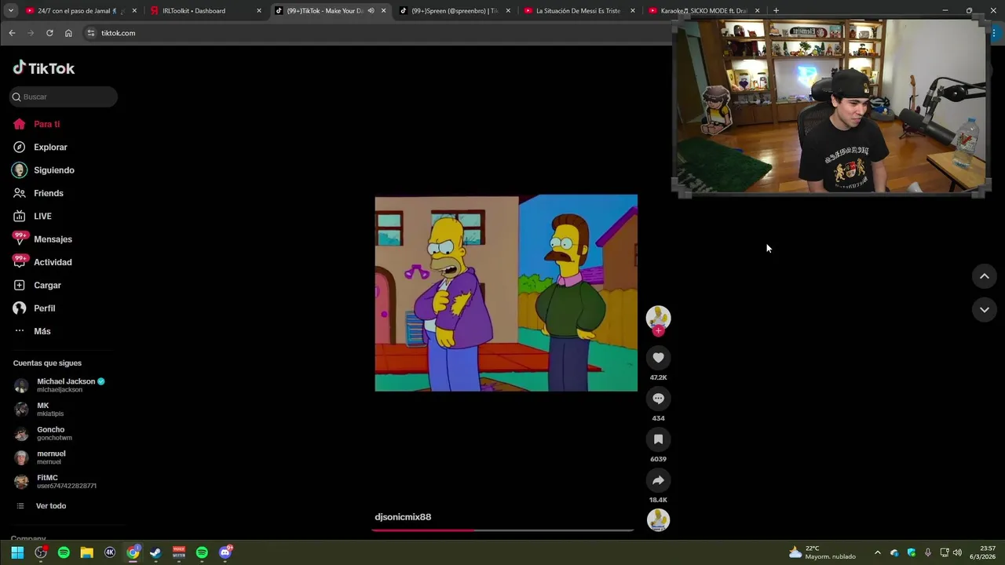The height and width of the screenshot is (565, 1005).
Task: Open Perfil page
Action: [x=35, y=308]
